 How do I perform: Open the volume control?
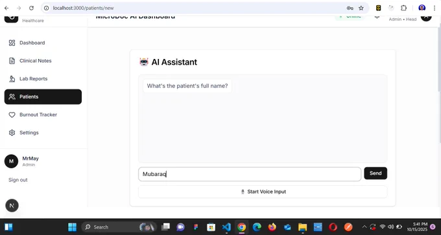390,227
